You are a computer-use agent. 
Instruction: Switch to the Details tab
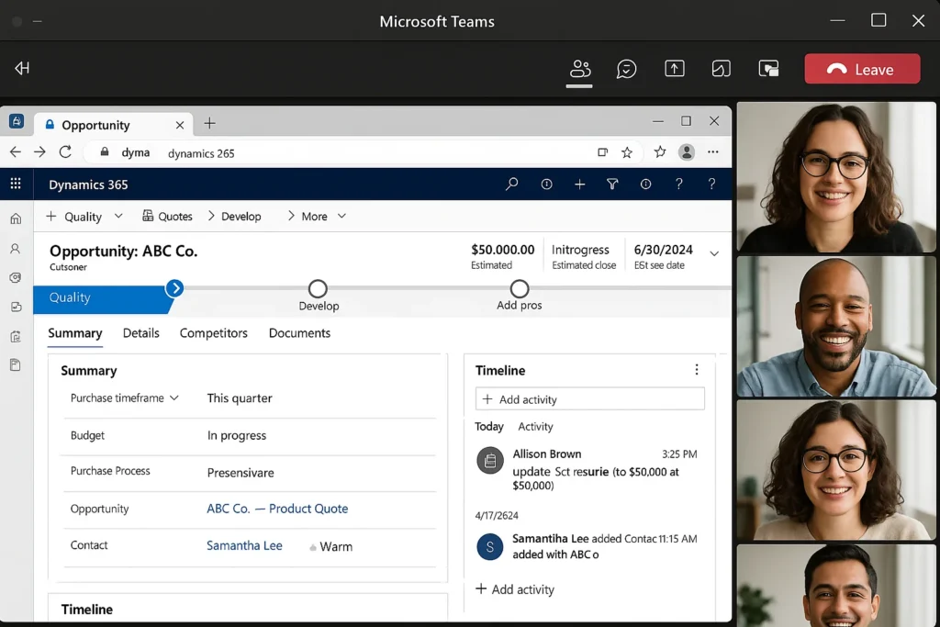point(140,333)
